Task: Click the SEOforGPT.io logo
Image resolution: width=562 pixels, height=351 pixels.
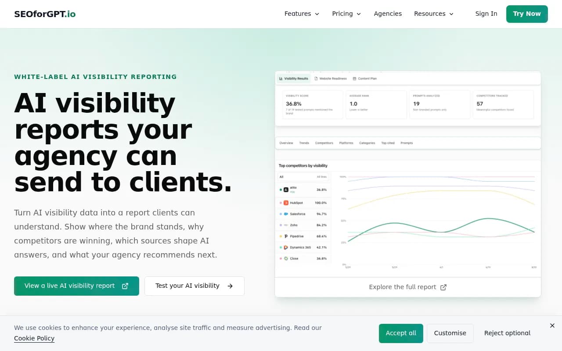Action: coord(45,14)
